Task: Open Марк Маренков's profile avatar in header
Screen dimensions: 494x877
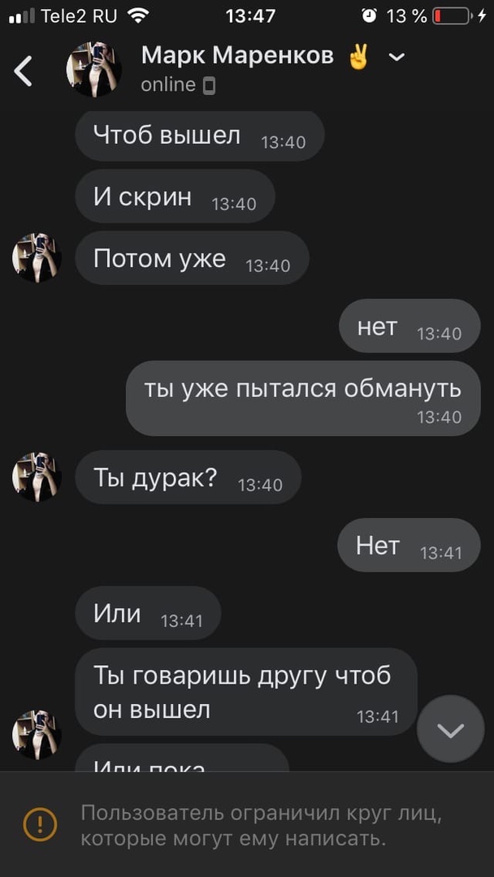Action: pyautogui.click(x=93, y=69)
